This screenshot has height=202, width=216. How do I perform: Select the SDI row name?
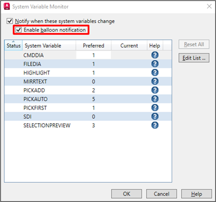point(27,117)
